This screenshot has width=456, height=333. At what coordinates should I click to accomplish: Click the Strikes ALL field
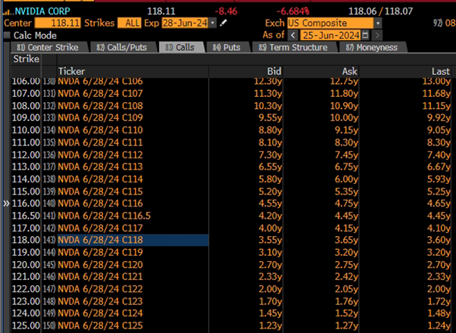130,23
